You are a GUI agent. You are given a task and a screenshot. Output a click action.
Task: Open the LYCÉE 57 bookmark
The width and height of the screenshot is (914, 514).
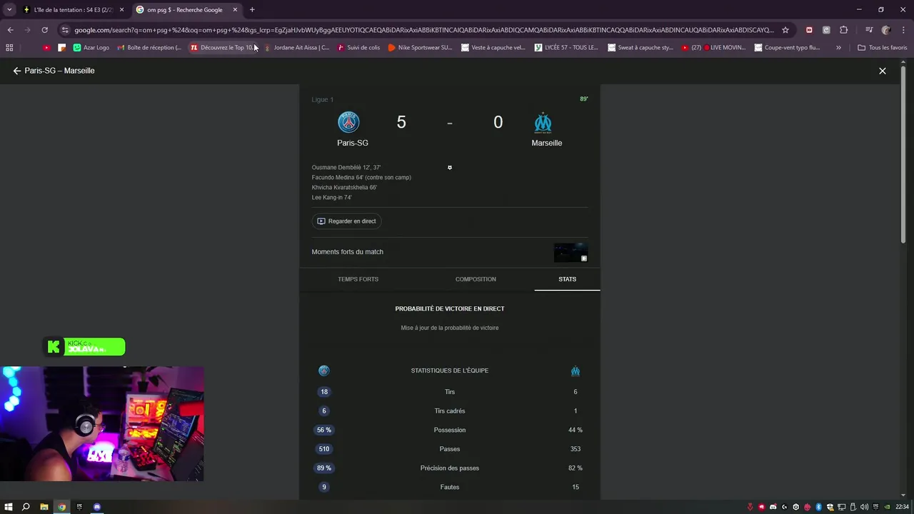566,48
